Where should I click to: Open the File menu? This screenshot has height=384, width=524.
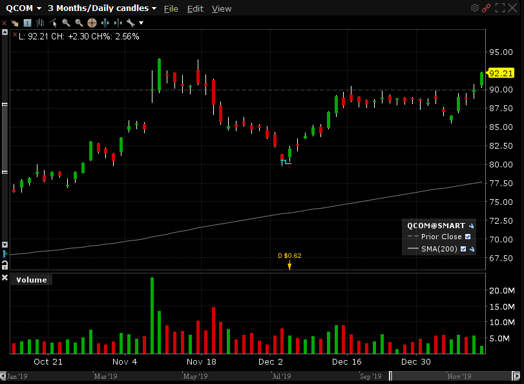click(x=171, y=8)
